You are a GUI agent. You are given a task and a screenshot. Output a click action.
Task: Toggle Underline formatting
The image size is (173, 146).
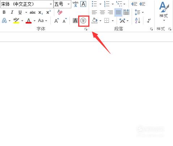point(20,12)
